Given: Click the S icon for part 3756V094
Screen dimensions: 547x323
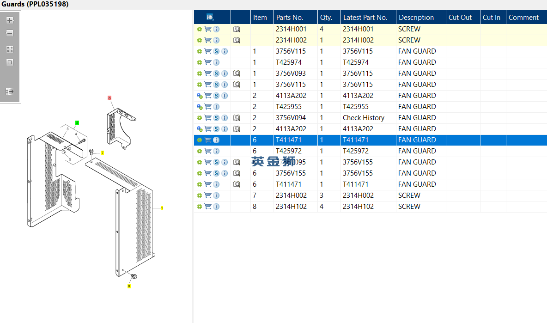Looking at the screenshot, I should [x=216, y=118].
